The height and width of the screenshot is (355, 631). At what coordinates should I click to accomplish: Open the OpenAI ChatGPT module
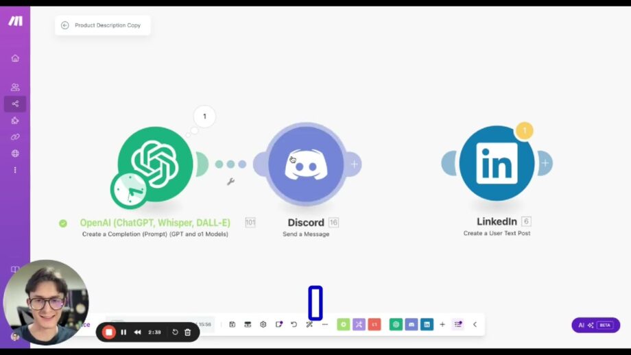[x=156, y=164]
